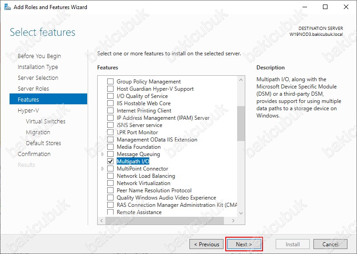Viewport: 357px width, 254px height.
Task: Enable Quality Windows Audio Video Experience
Action: [x=110, y=198]
